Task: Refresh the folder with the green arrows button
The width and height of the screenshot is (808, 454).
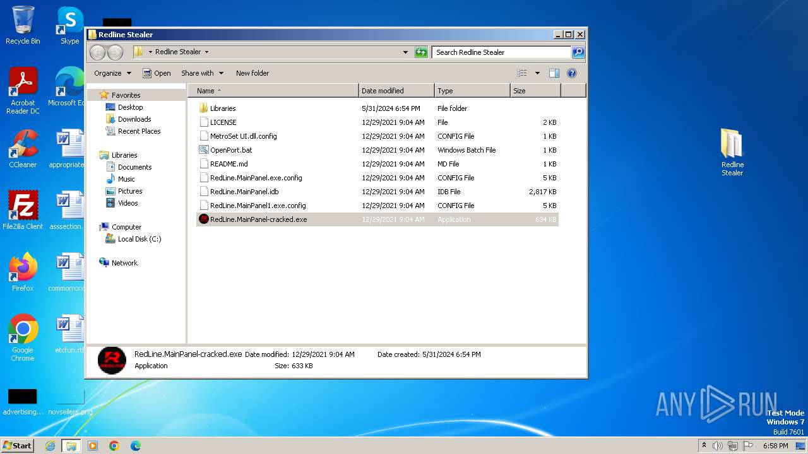Action: 421,52
